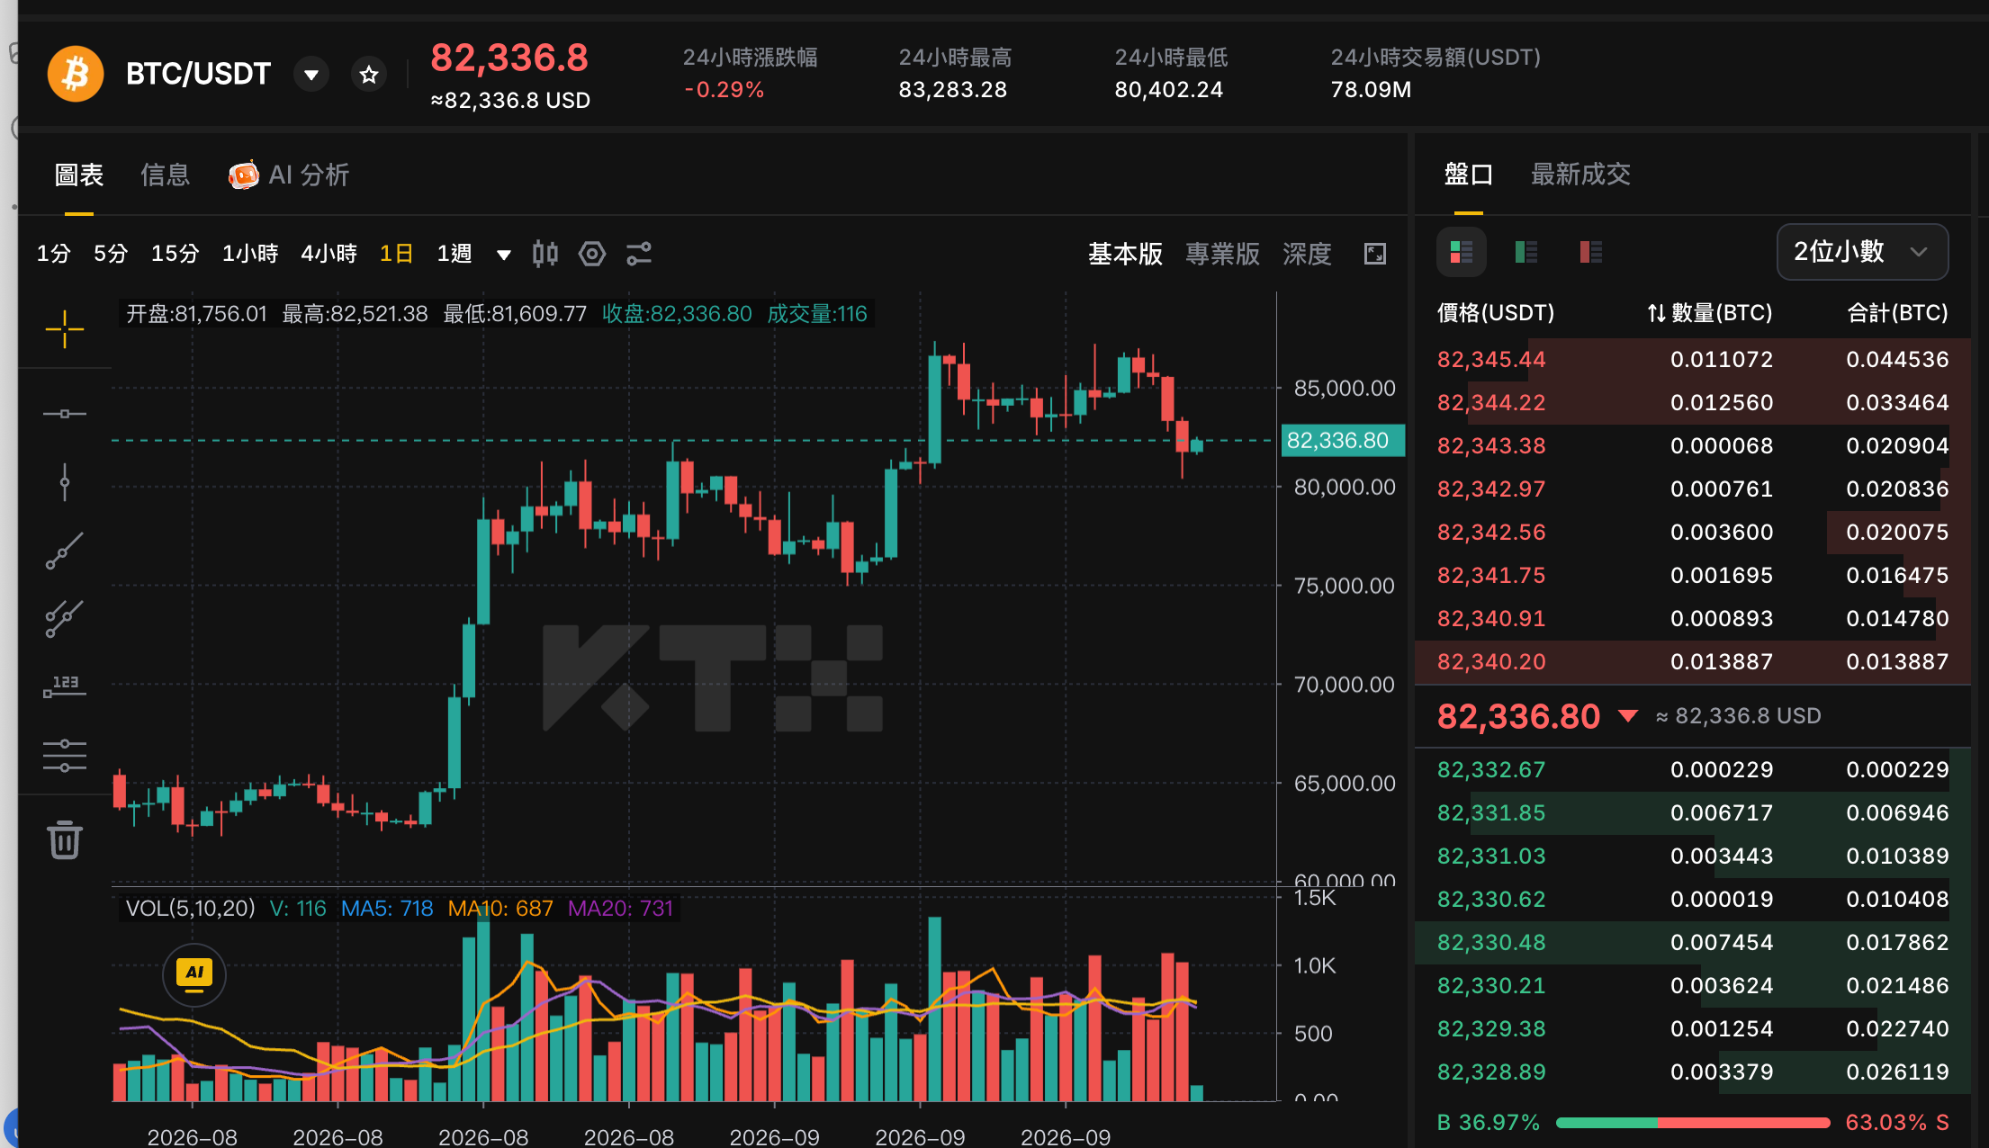
Task: Open the 信息 tab
Action: point(166,175)
